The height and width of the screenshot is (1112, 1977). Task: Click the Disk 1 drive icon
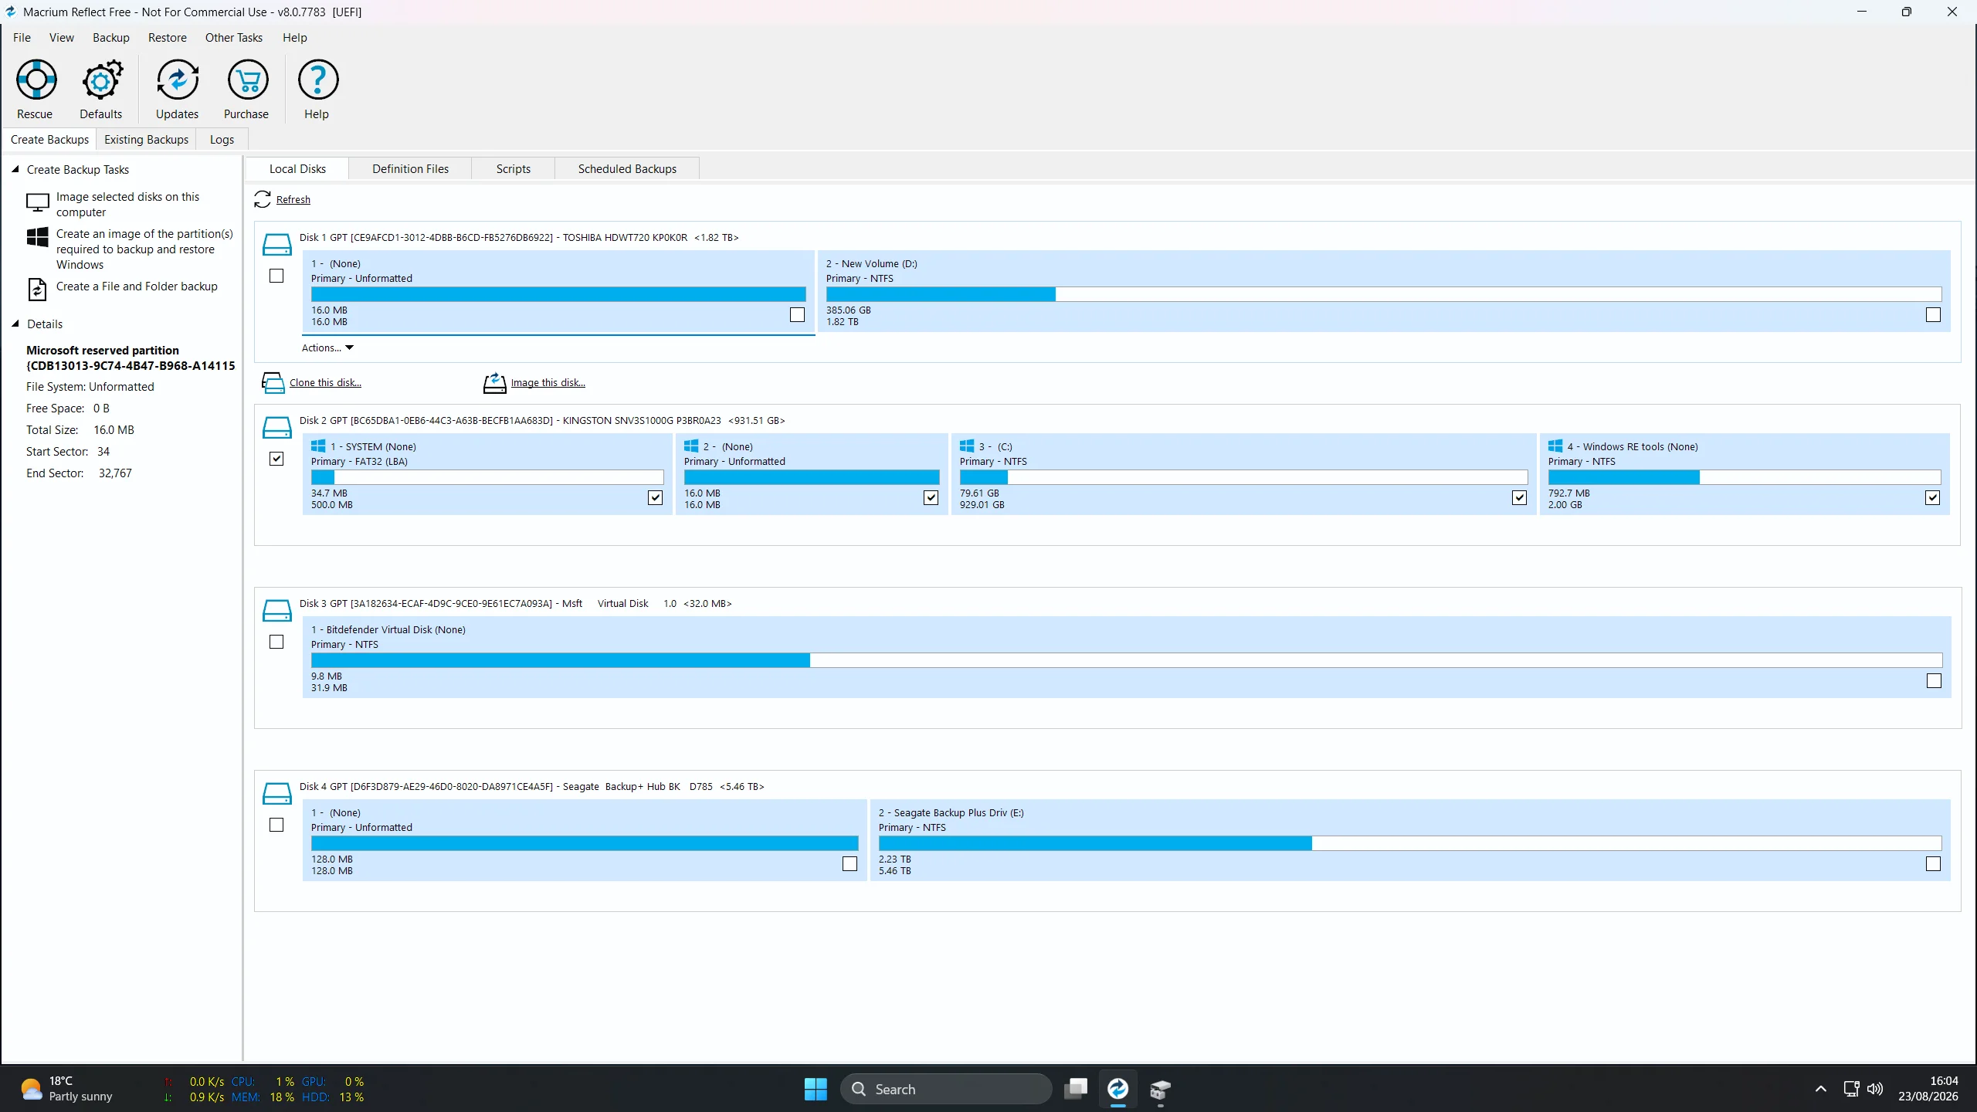pyautogui.click(x=276, y=244)
